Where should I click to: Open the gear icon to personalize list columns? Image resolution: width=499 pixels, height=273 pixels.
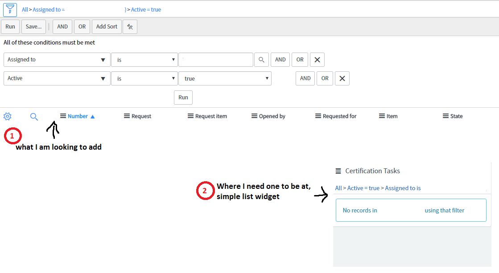(x=7, y=116)
